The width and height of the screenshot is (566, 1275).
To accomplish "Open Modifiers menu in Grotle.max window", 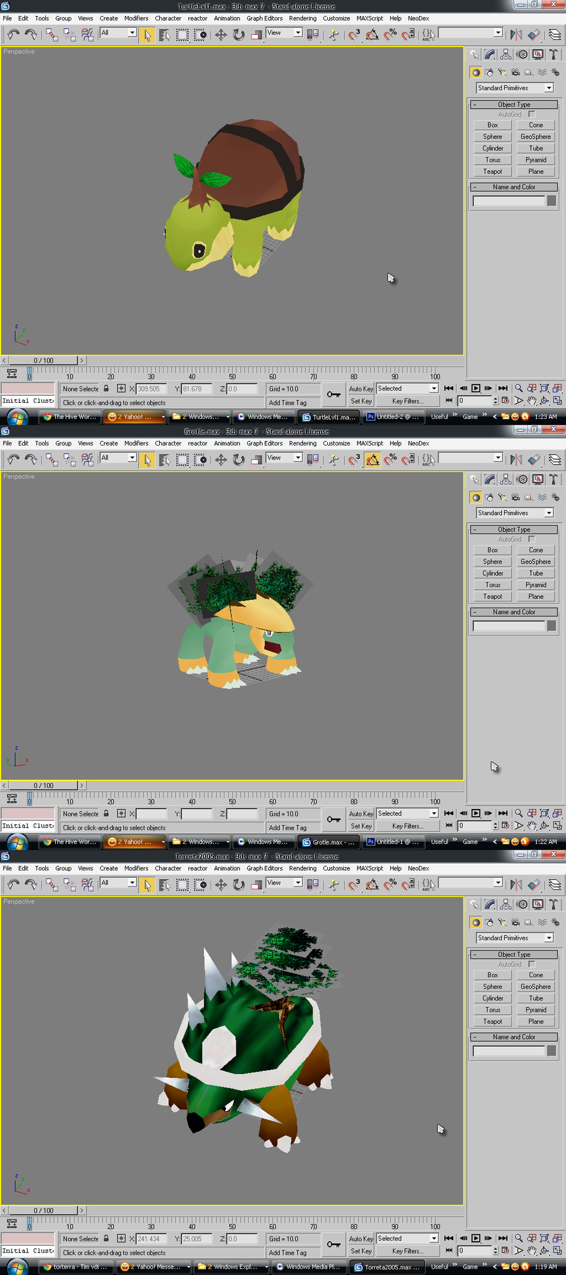I will (136, 444).
